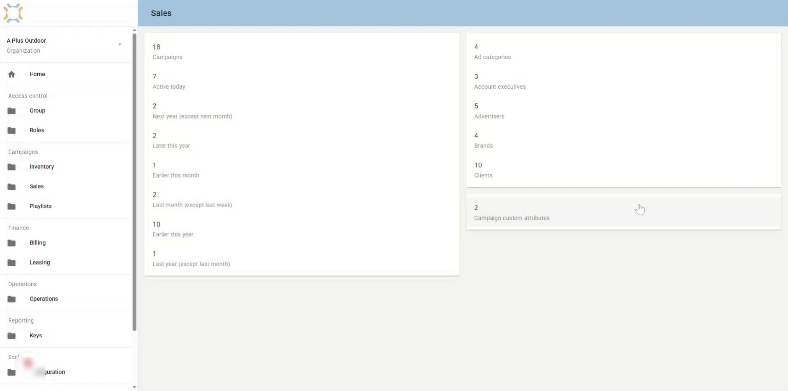
Task: Select Next year (except next month) campaigns
Action: pos(302,111)
